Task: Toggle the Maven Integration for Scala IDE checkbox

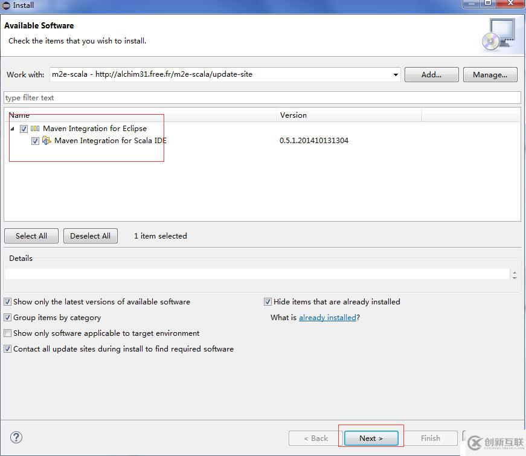Action: tap(35, 141)
